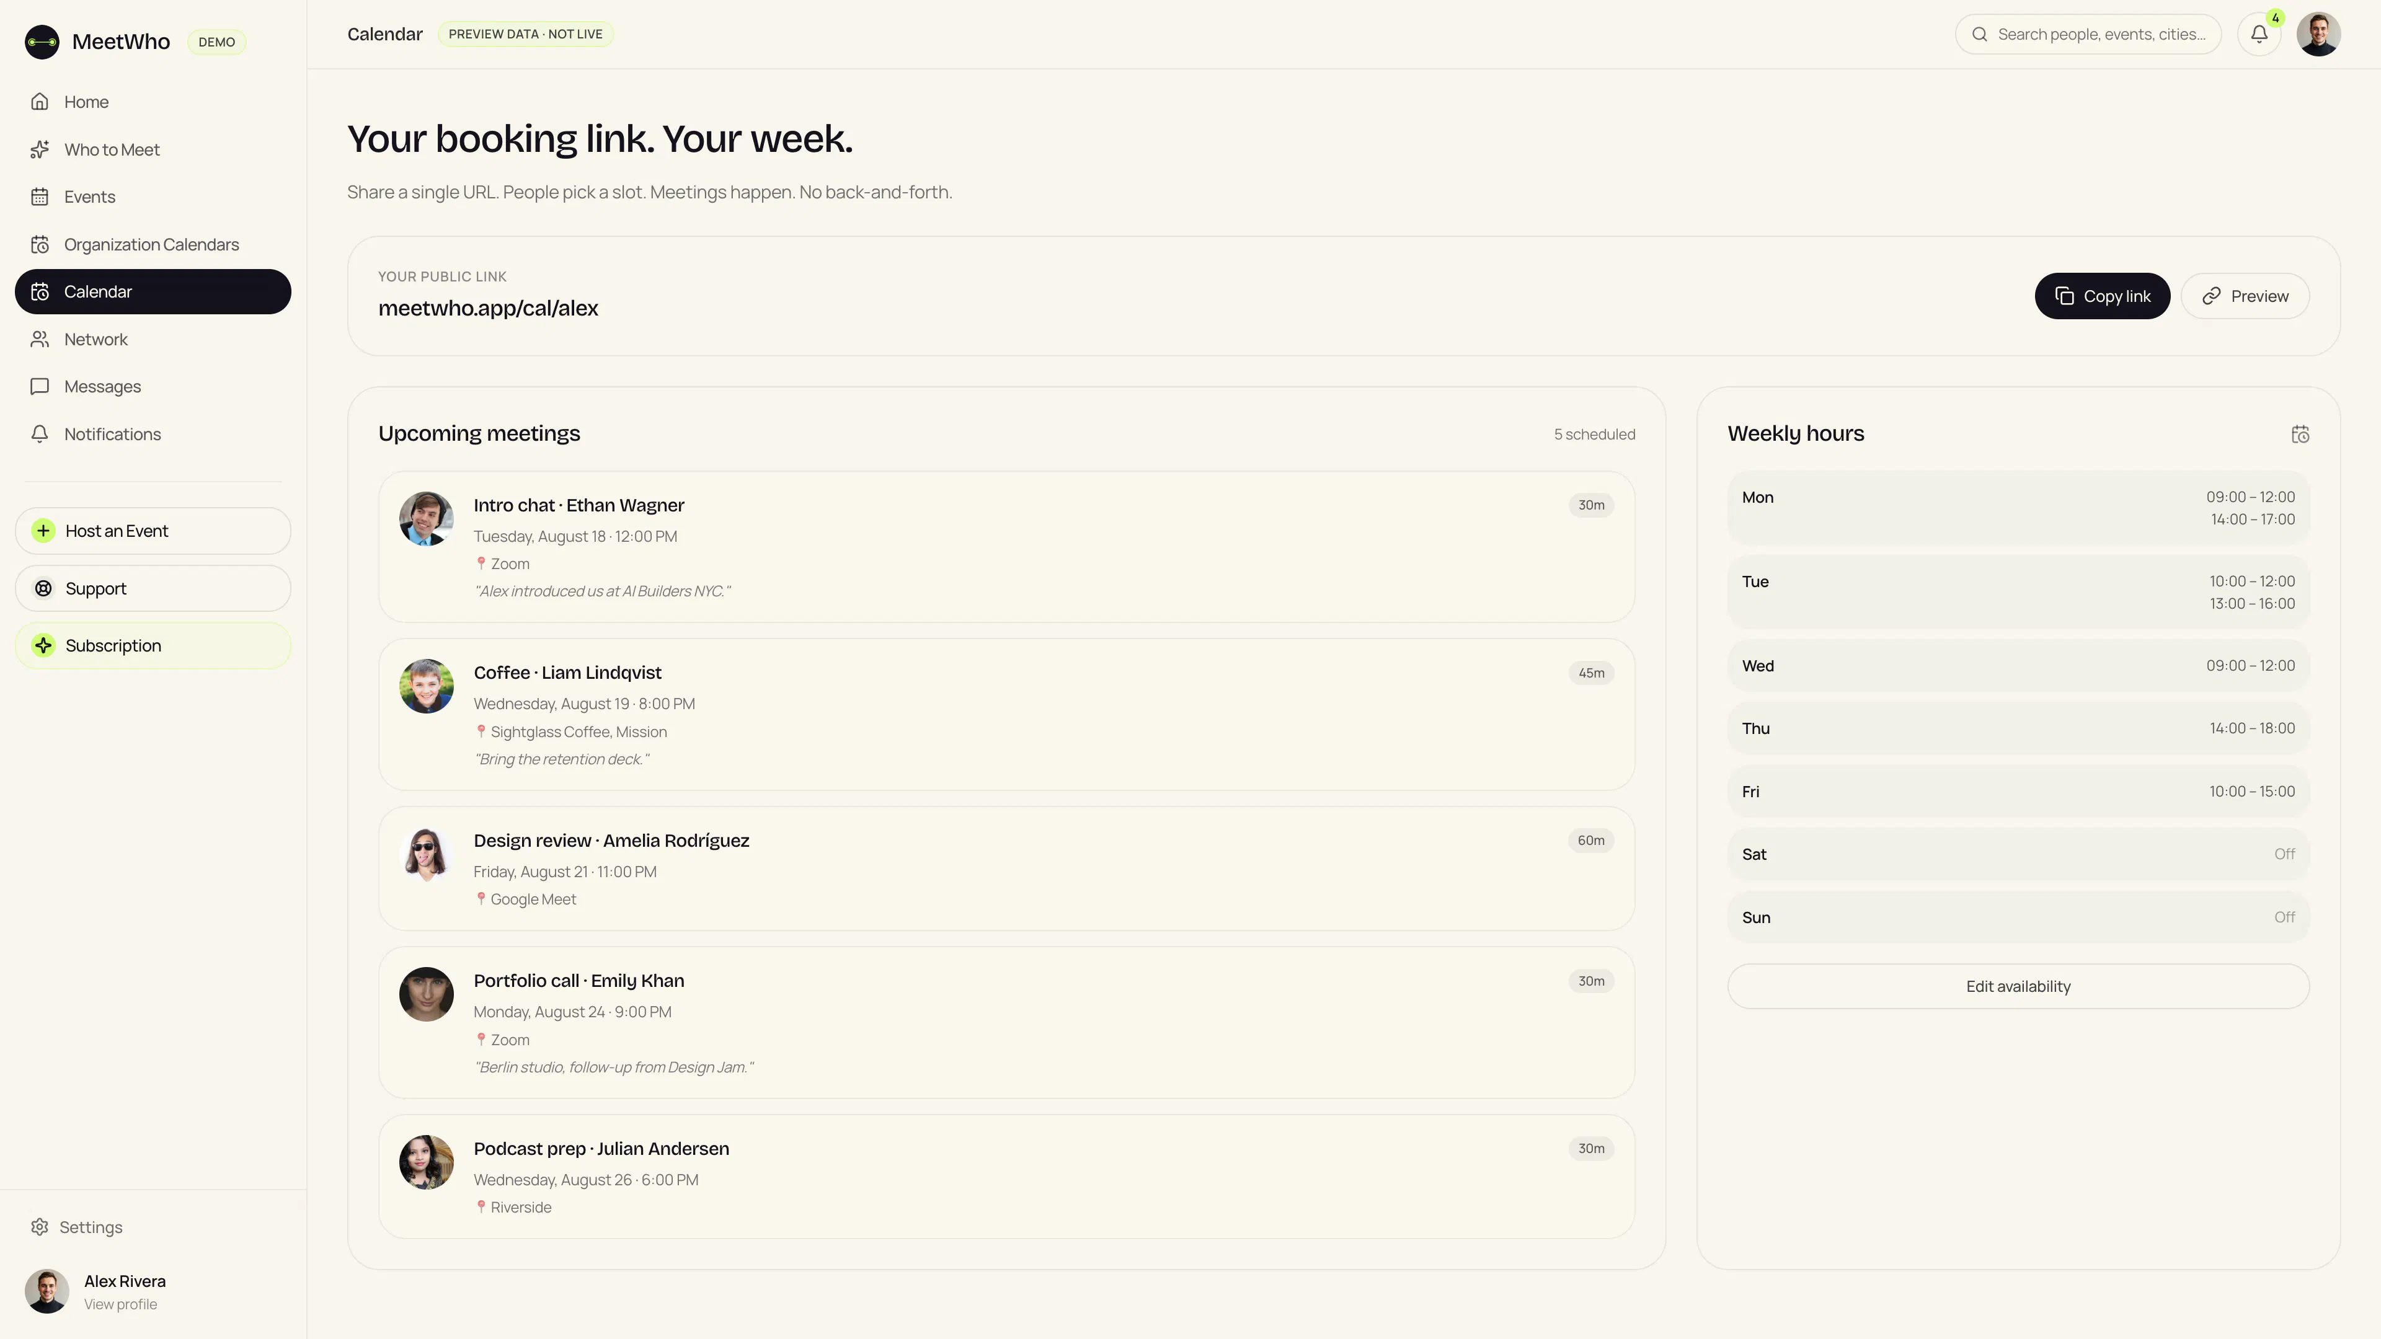The image size is (2381, 1339).
Task: Click the View profile link
Action: [120, 1304]
